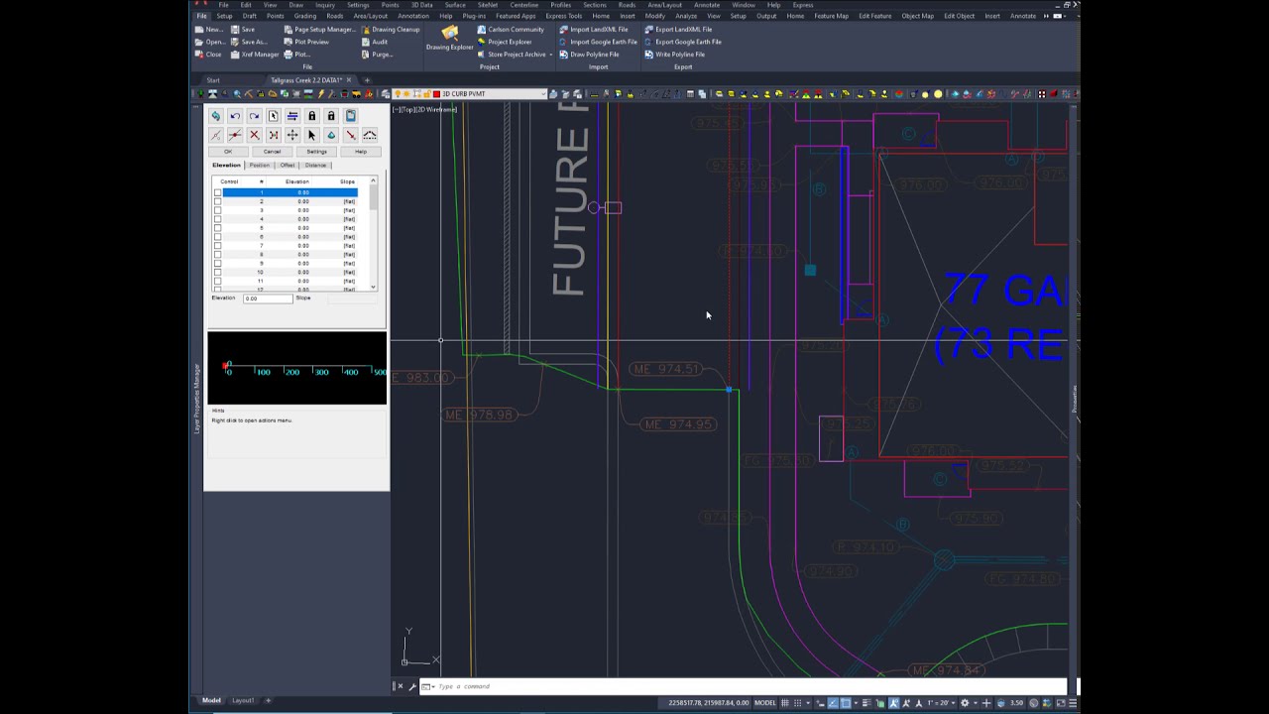The height and width of the screenshot is (714, 1269).
Task: Click the Plot Preview command
Action: coord(306,42)
